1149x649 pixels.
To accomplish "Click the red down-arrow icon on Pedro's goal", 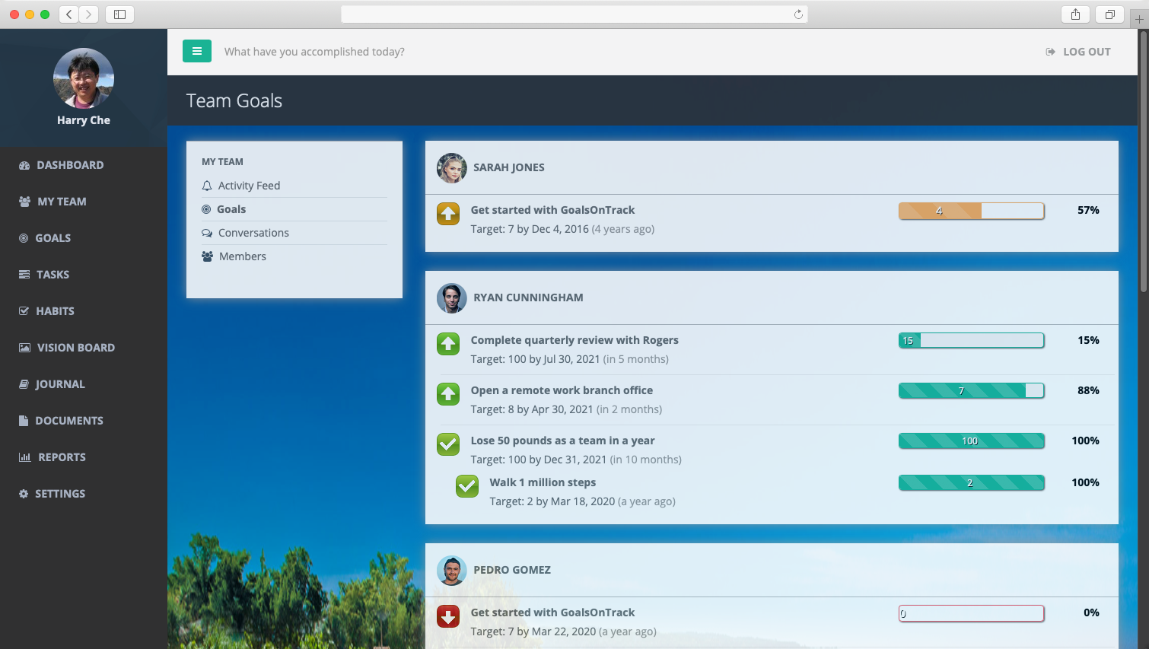I will pos(448,616).
